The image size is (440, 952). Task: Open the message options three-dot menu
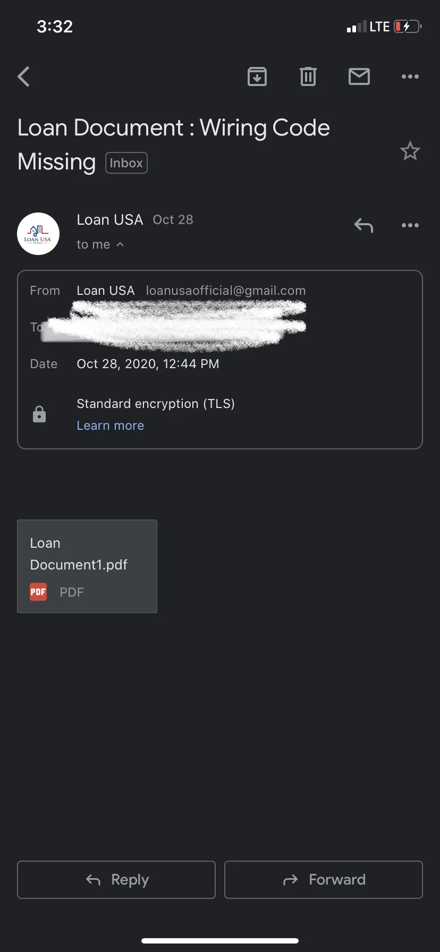410,225
